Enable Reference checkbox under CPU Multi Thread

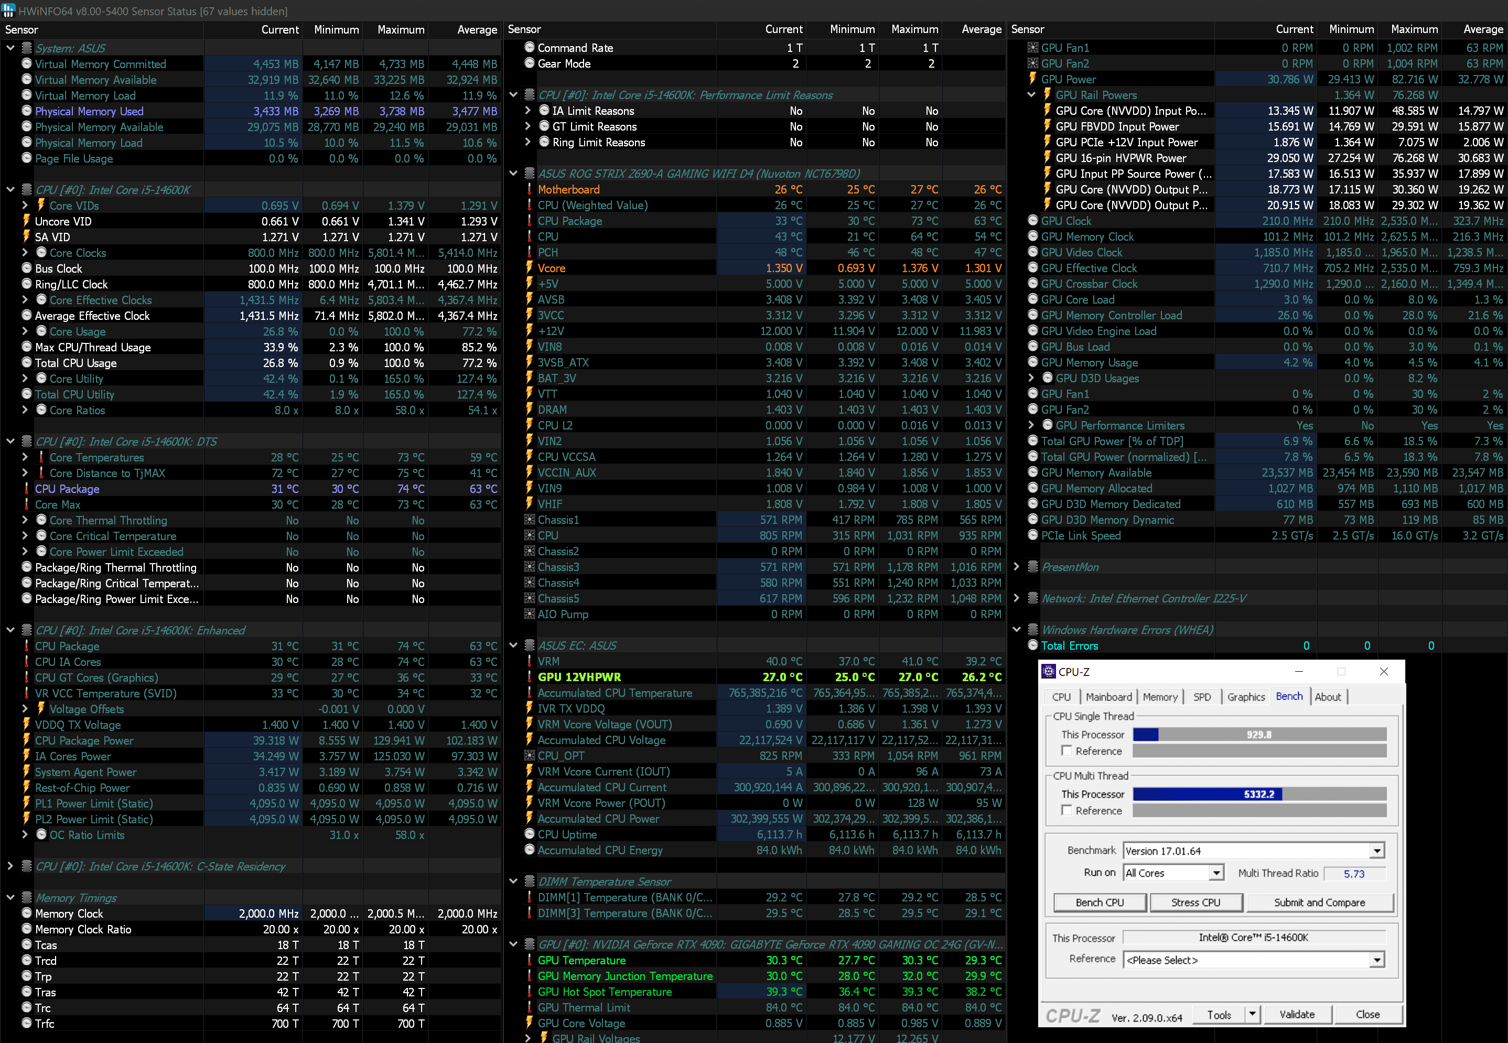(x=1067, y=810)
